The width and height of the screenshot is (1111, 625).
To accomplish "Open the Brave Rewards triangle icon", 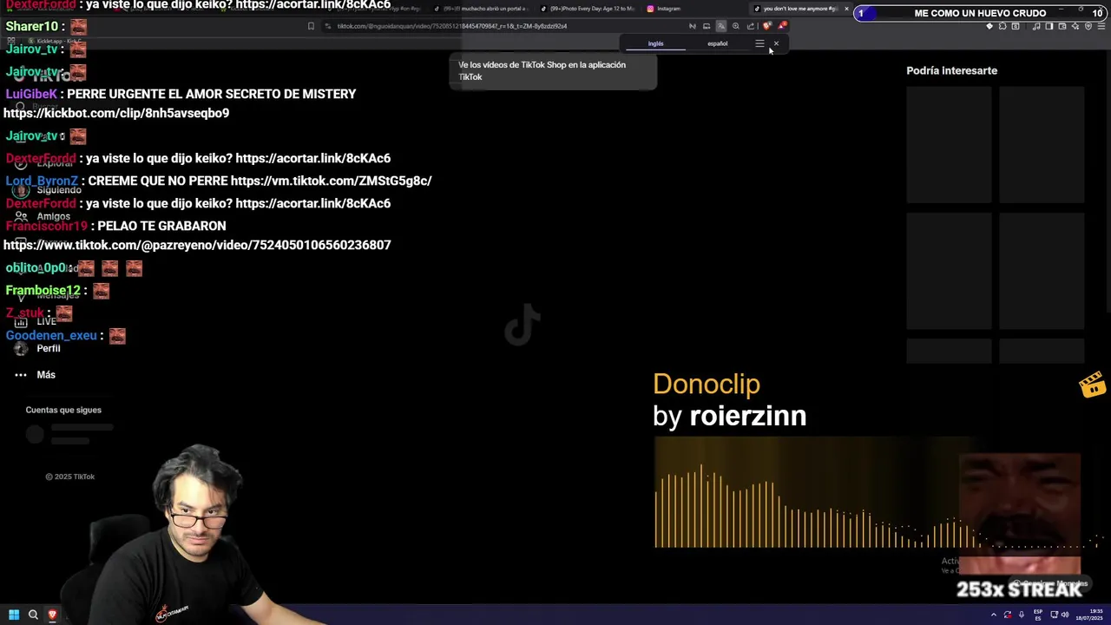I will [x=782, y=25].
